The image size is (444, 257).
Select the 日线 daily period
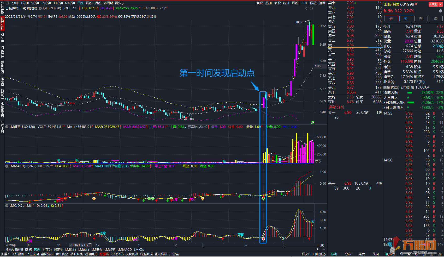point(80,3)
